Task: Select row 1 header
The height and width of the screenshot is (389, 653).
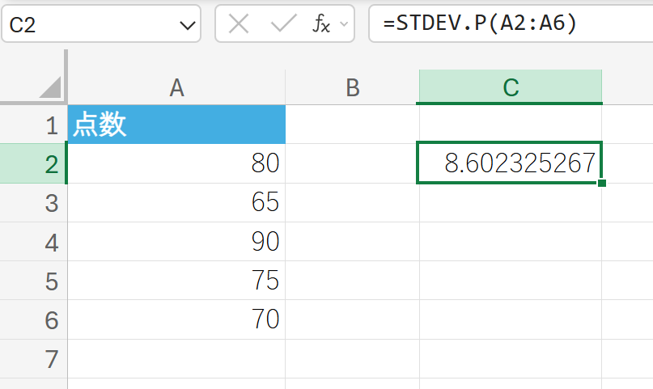Action: tap(51, 125)
